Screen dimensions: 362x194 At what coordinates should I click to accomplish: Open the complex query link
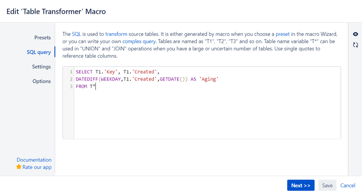[139, 41]
